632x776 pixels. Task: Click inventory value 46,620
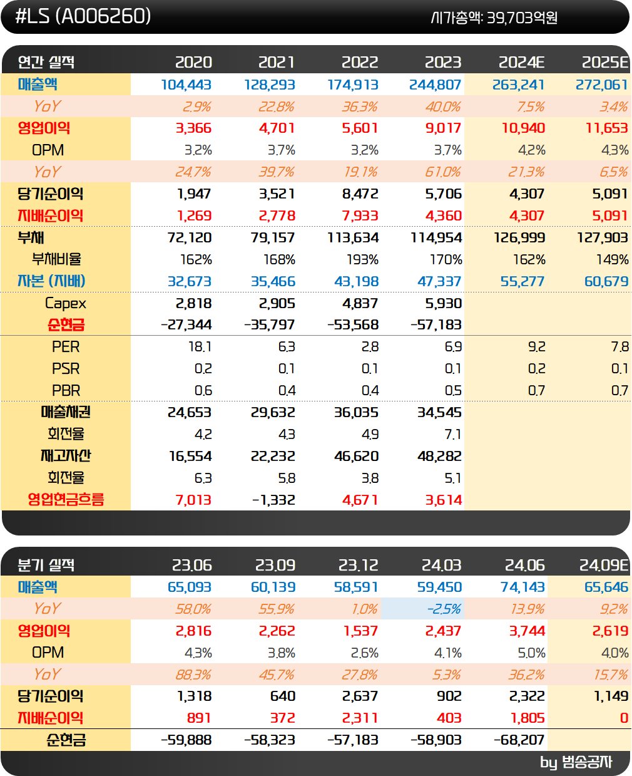click(x=357, y=457)
